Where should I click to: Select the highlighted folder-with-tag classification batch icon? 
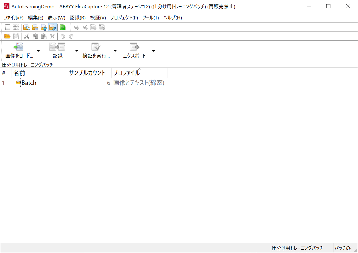point(52,27)
